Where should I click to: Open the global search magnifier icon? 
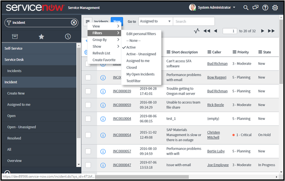[x=246, y=7]
